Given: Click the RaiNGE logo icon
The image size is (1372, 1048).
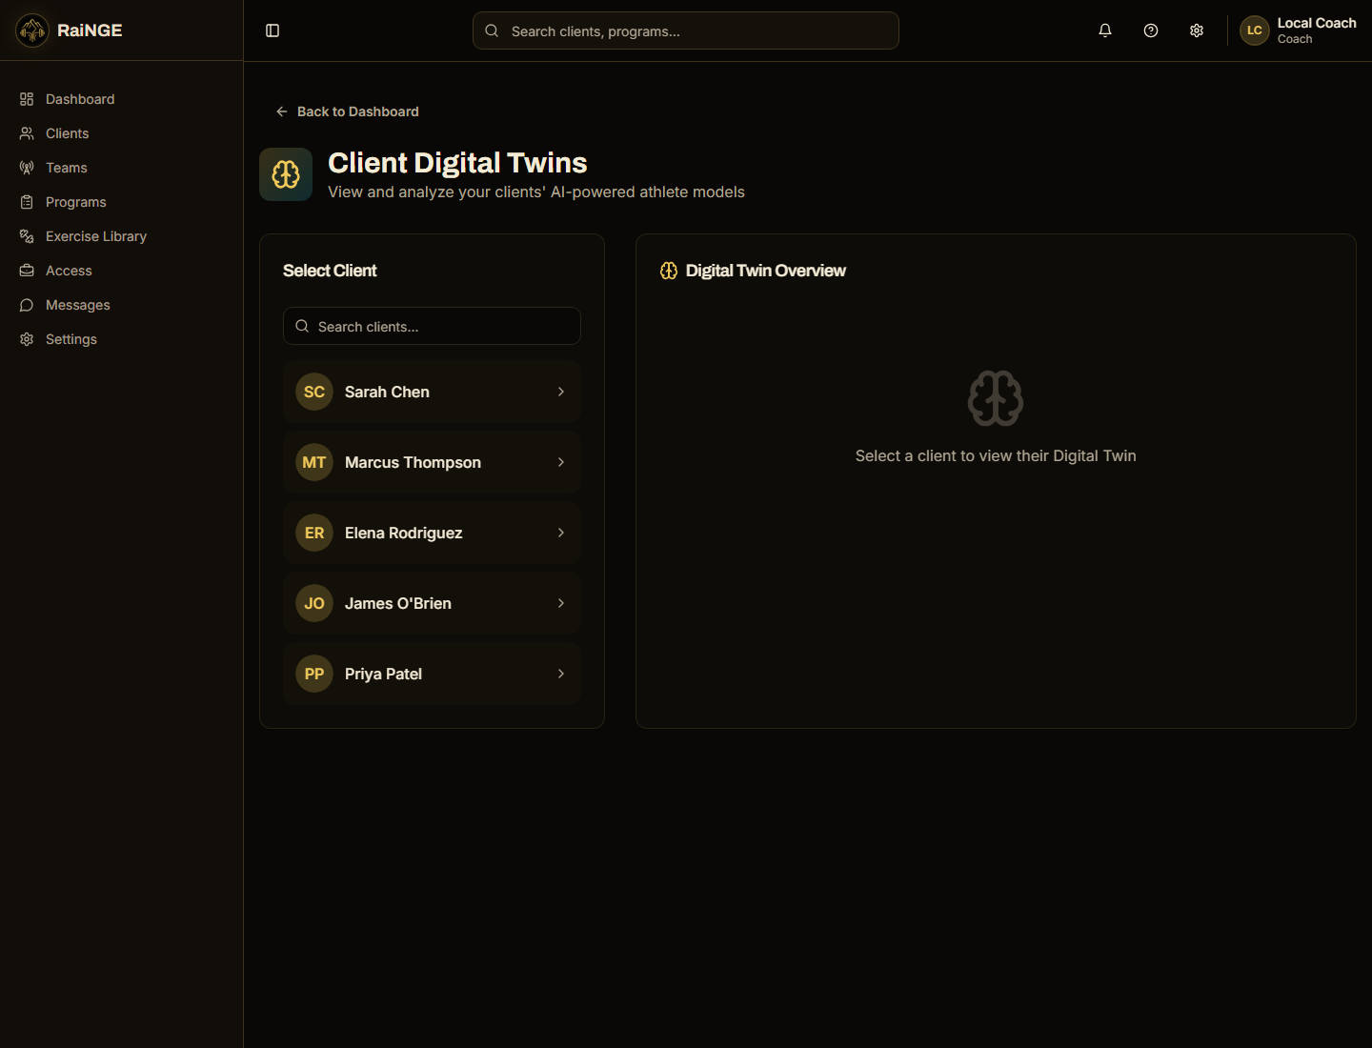Looking at the screenshot, I should point(32,30).
